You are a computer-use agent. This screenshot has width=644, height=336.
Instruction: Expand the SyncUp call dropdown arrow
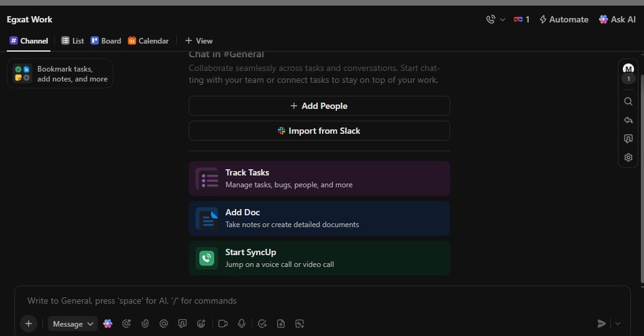click(503, 19)
